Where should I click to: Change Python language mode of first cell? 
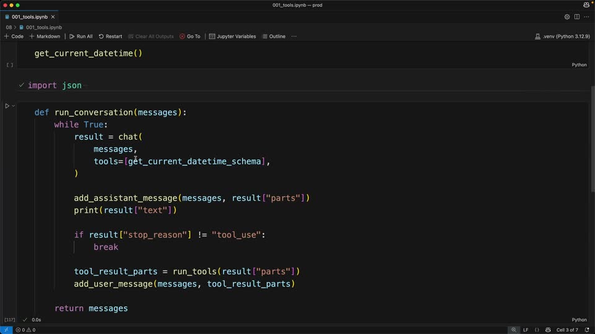click(x=579, y=65)
